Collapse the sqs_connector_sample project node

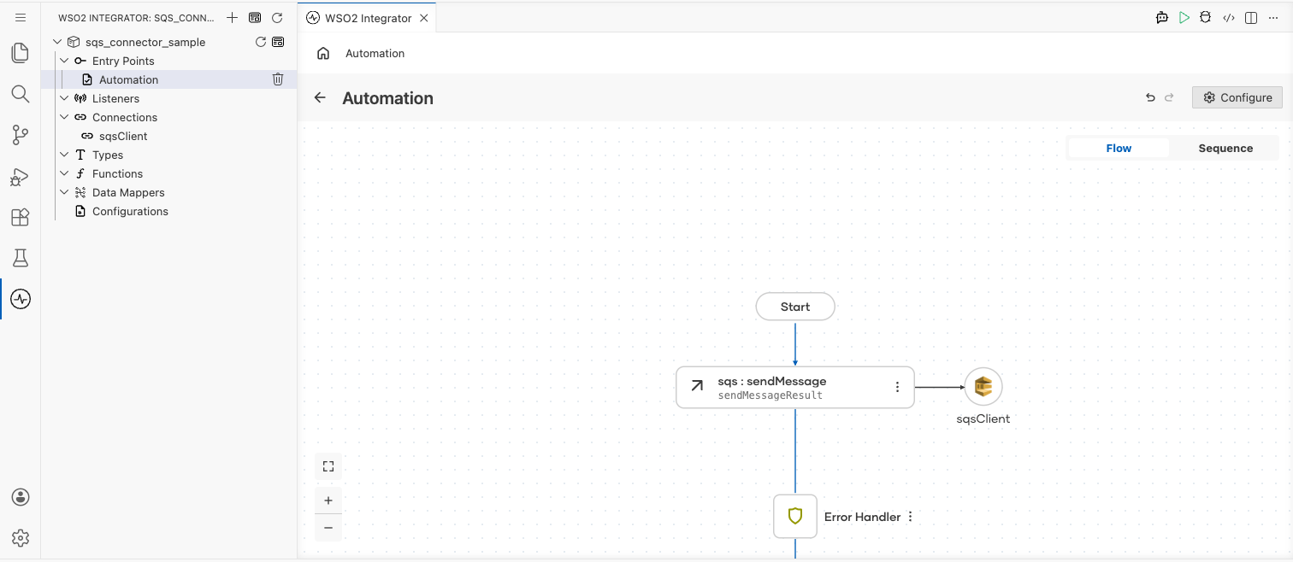point(57,42)
